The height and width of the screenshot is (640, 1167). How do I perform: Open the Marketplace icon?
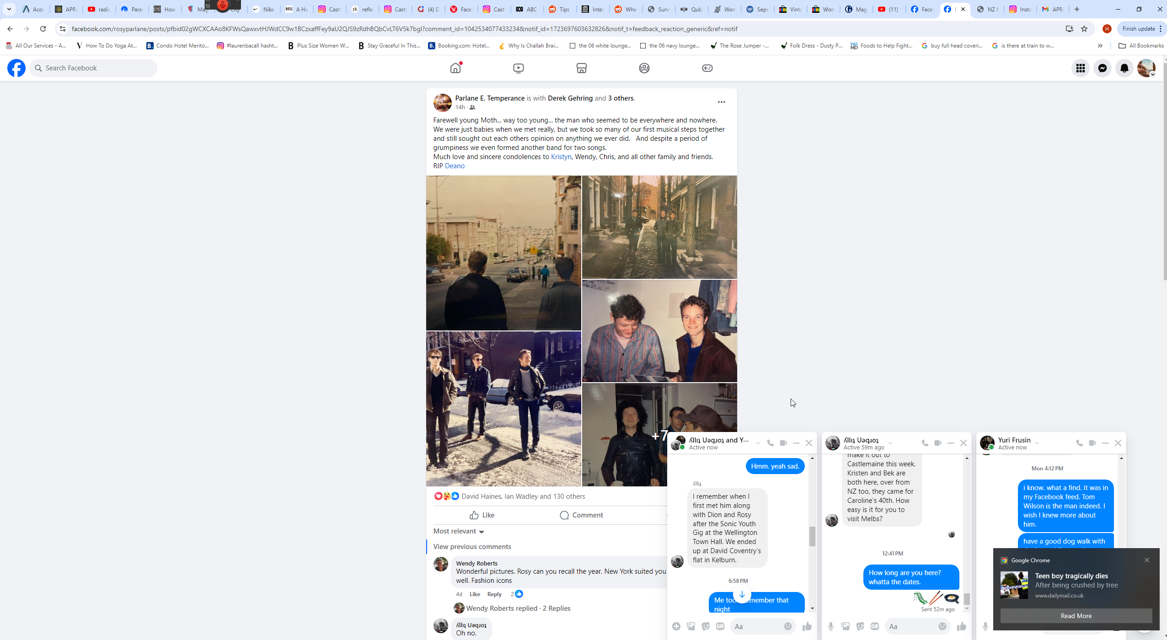pyautogui.click(x=581, y=68)
